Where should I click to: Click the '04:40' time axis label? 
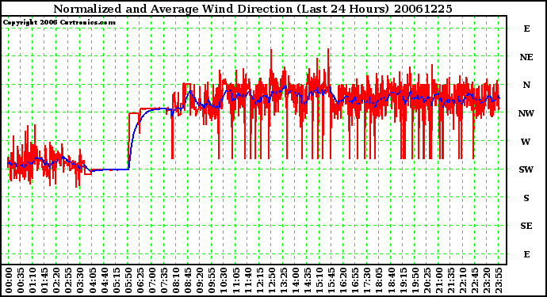coord(105,280)
